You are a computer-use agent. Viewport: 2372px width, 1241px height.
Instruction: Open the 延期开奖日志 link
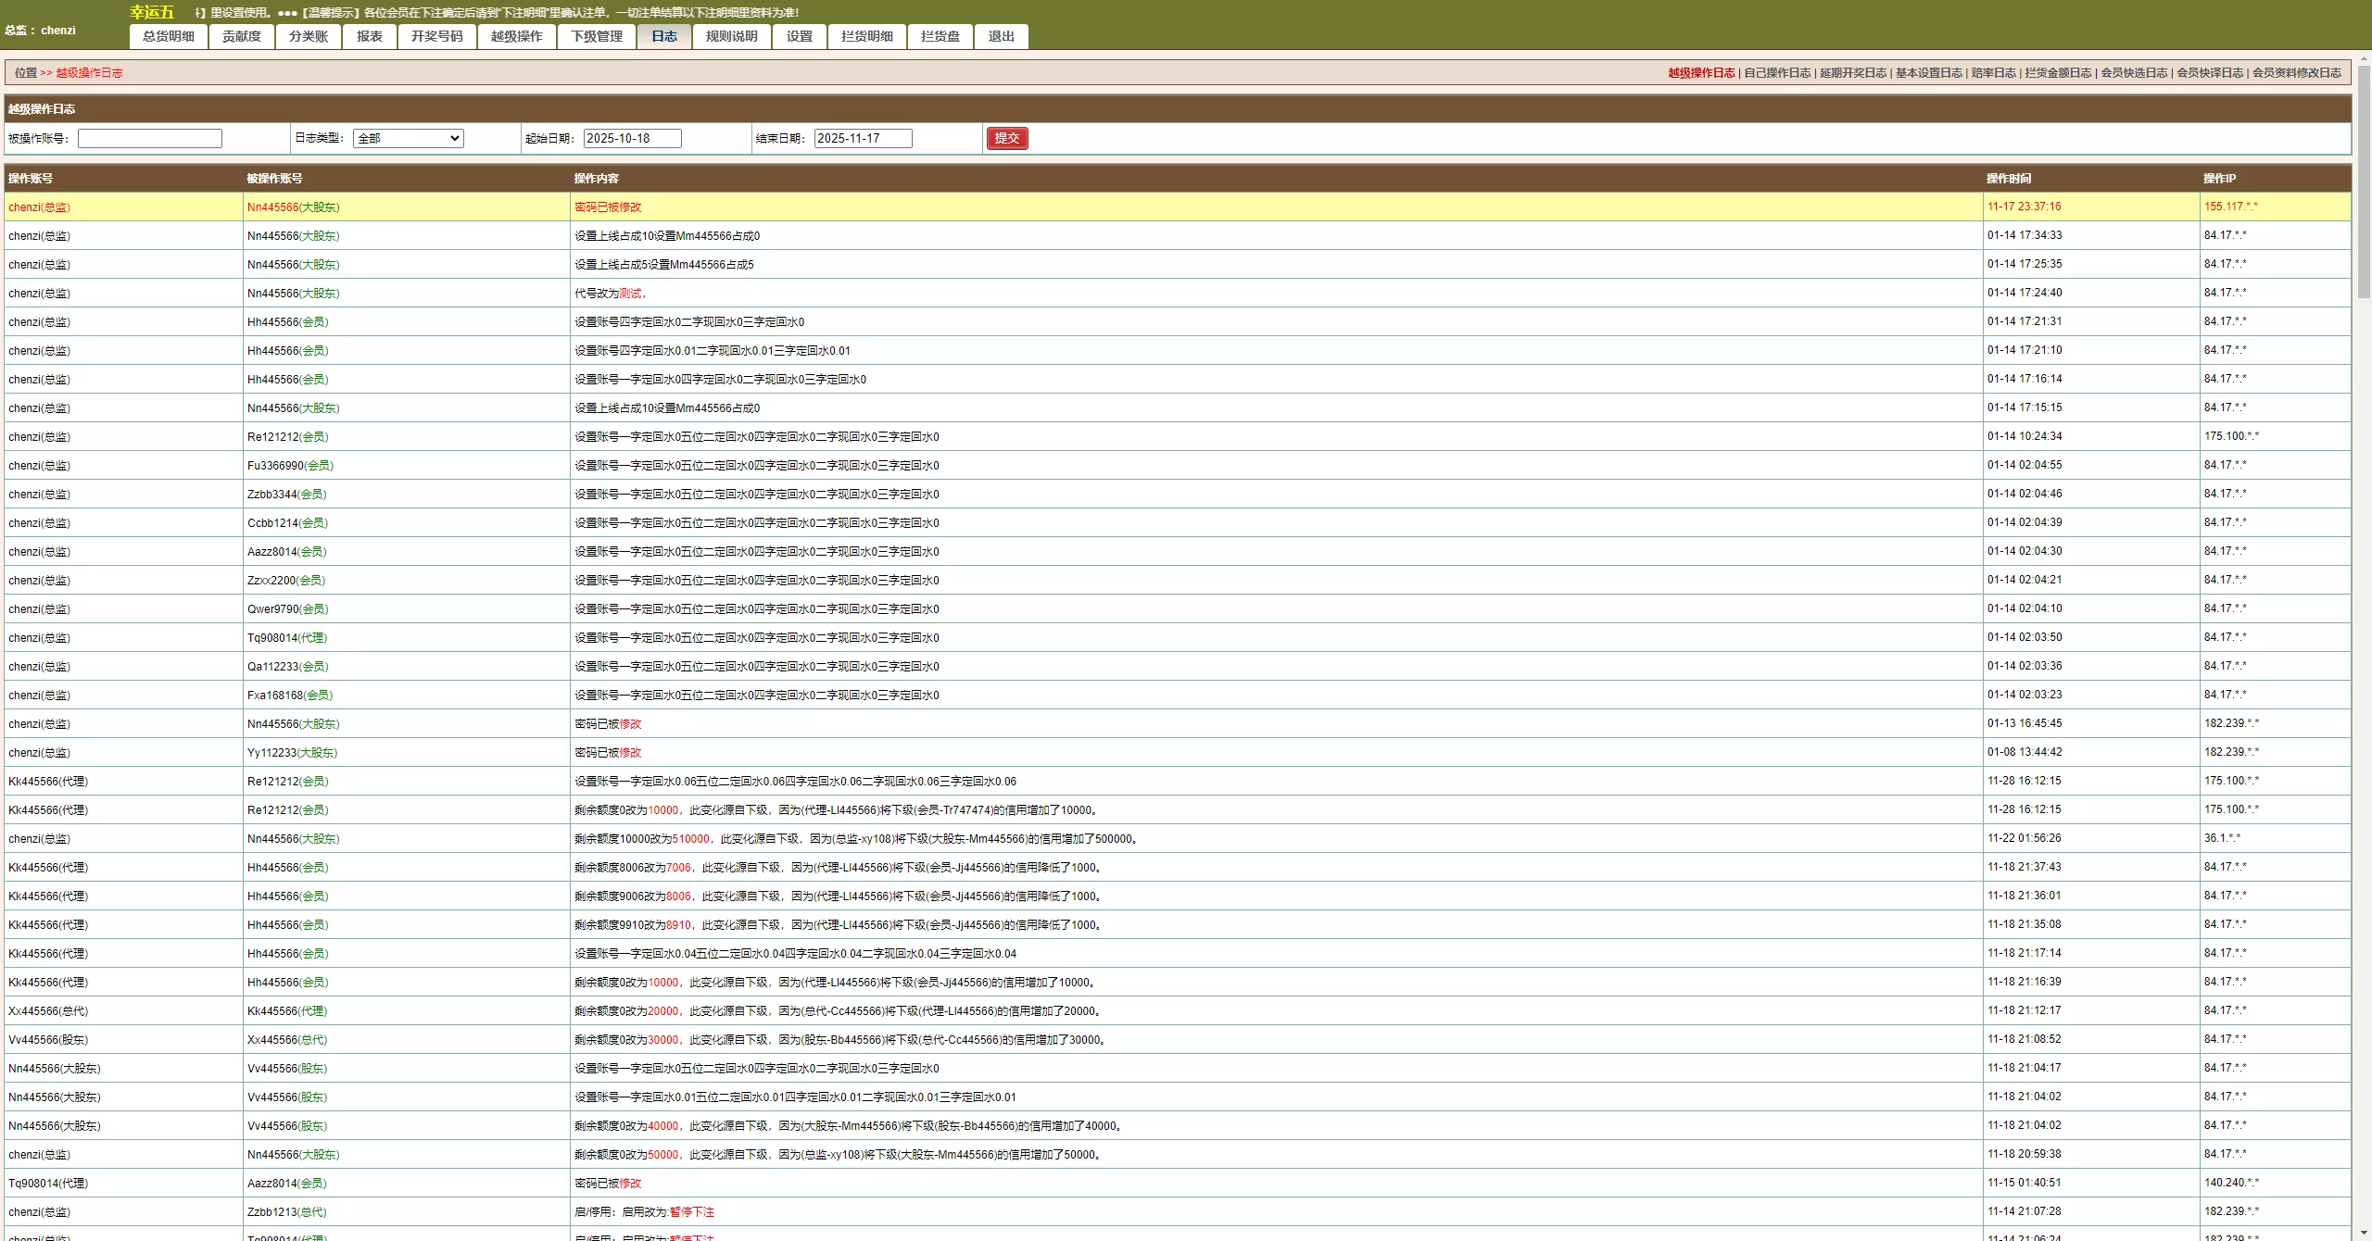pyautogui.click(x=1853, y=72)
